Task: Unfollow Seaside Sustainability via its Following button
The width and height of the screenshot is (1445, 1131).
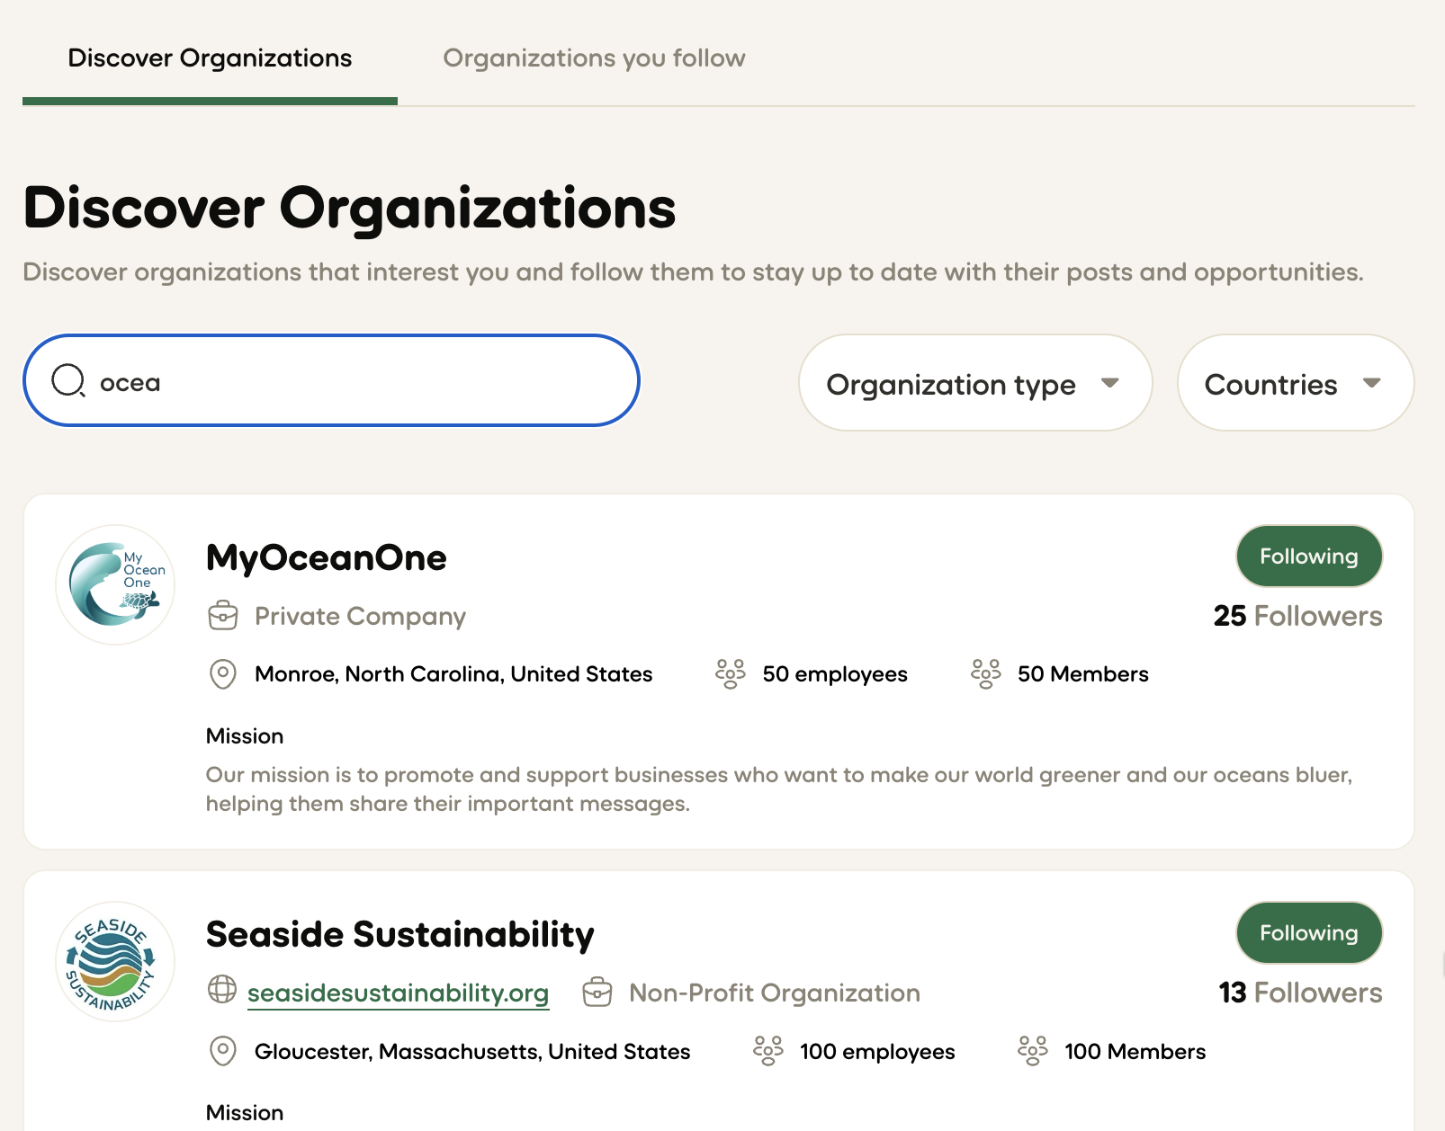Action: tap(1309, 932)
